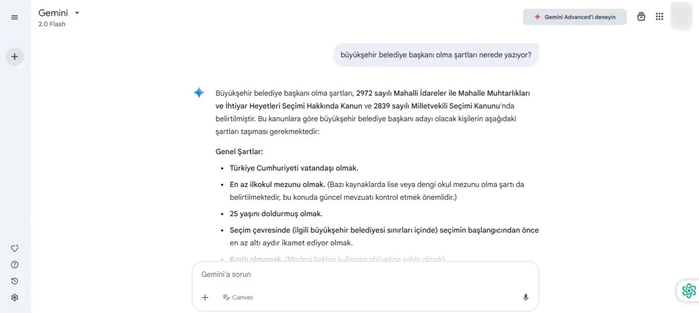
Task: Click the Gemini Advanced'i deneyin button
Action: click(x=575, y=17)
